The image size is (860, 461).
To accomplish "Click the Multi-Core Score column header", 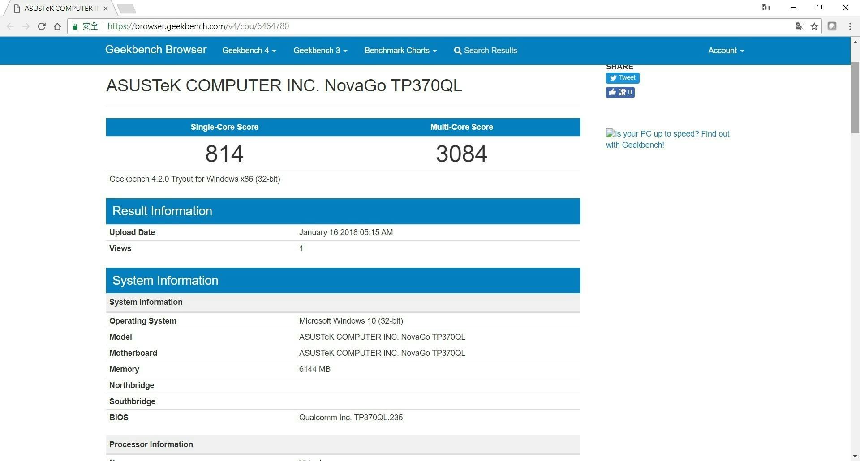I will click(x=462, y=127).
